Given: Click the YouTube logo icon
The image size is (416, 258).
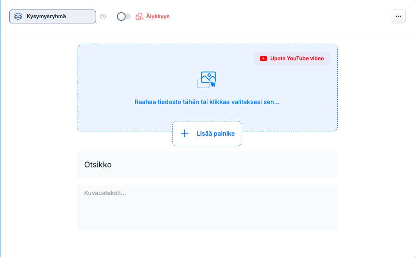Looking at the screenshot, I should point(263,59).
